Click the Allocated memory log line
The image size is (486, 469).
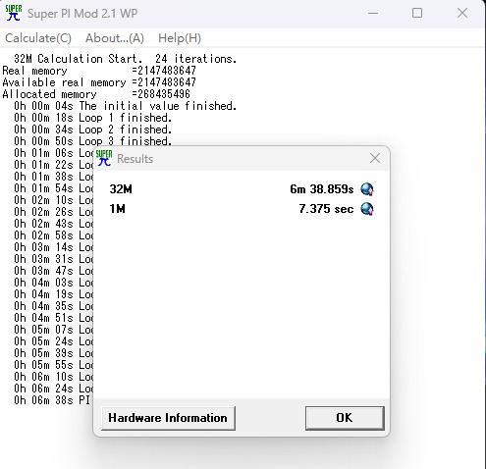pos(96,94)
